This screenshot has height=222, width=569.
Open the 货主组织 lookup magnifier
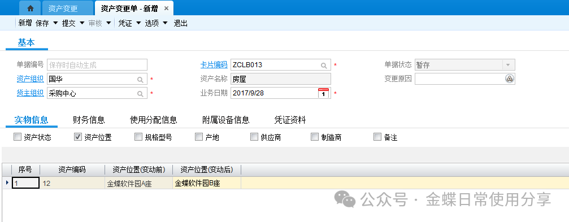141,94
